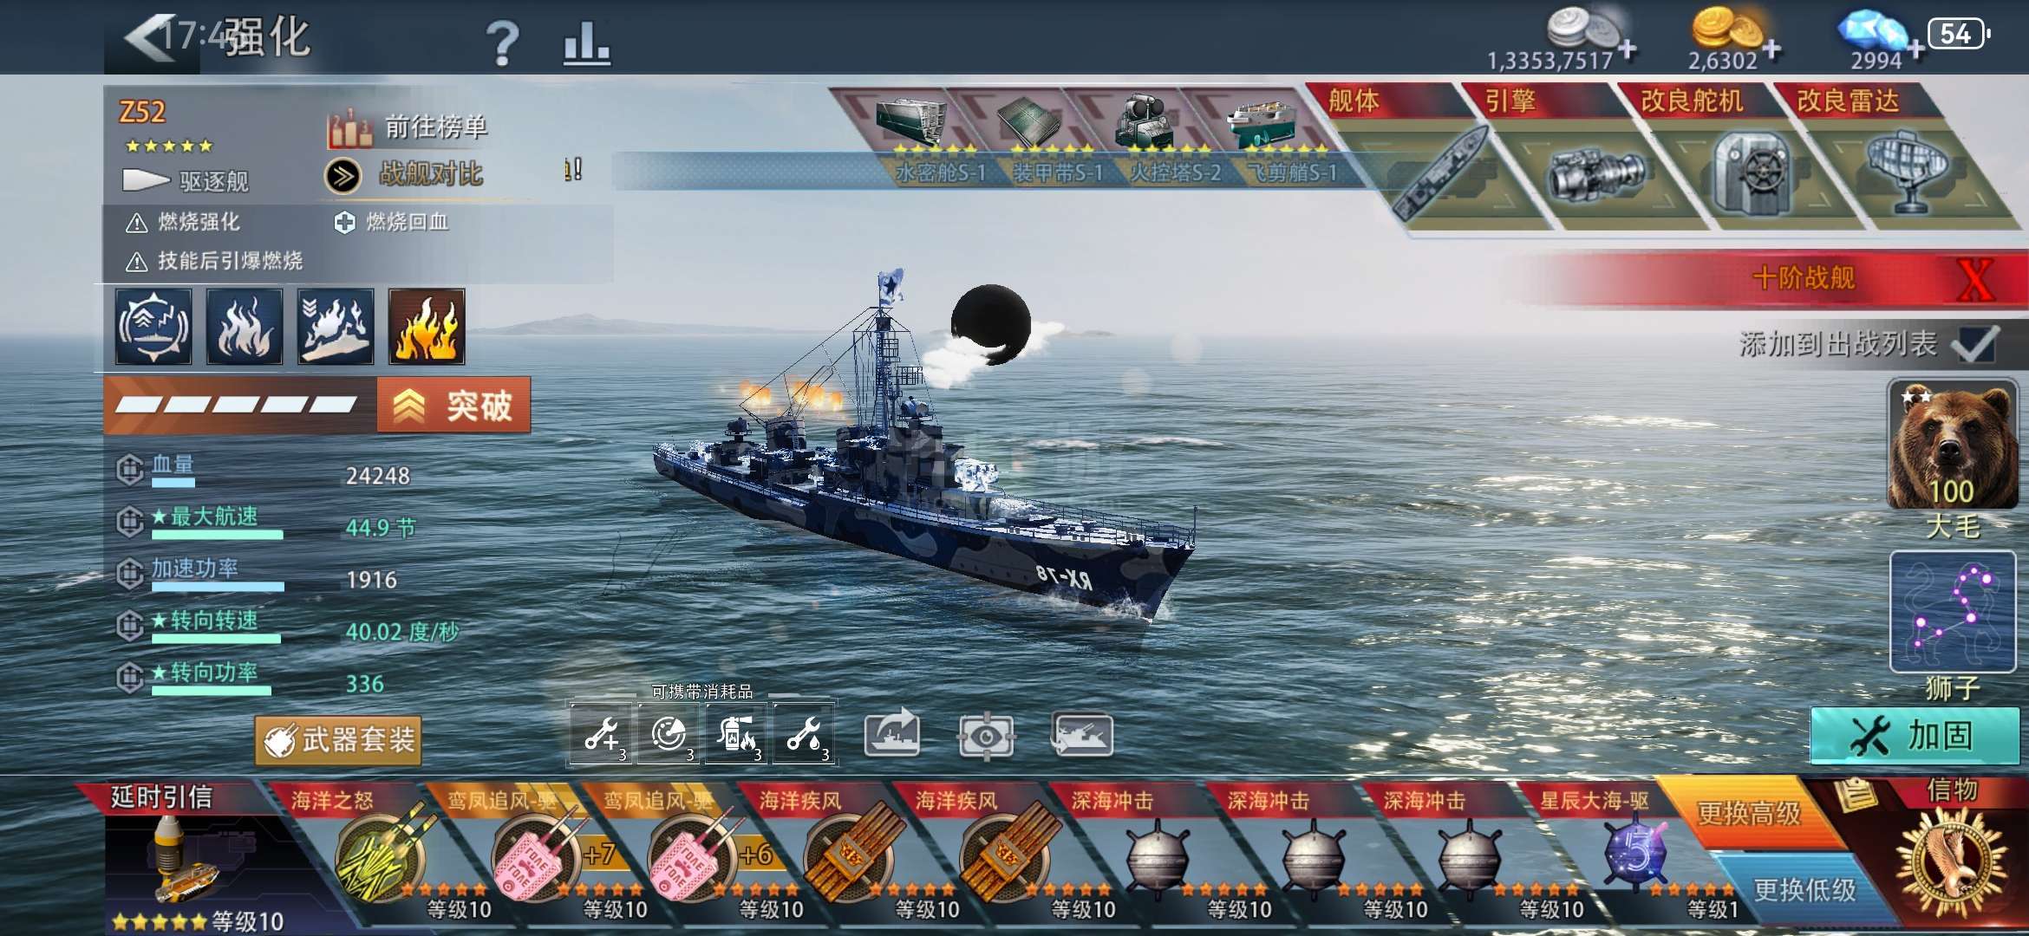The width and height of the screenshot is (2029, 936).
Task: Add silver coins with plus button
Action: click(x=1628, y=49)
